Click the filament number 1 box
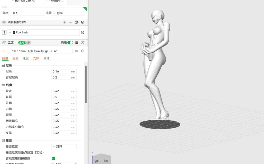The image size is (264, 164). [4, 32]
